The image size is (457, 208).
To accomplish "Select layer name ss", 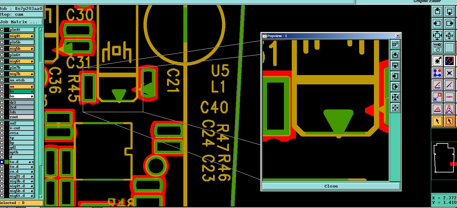I will click(x=21, y=87).
